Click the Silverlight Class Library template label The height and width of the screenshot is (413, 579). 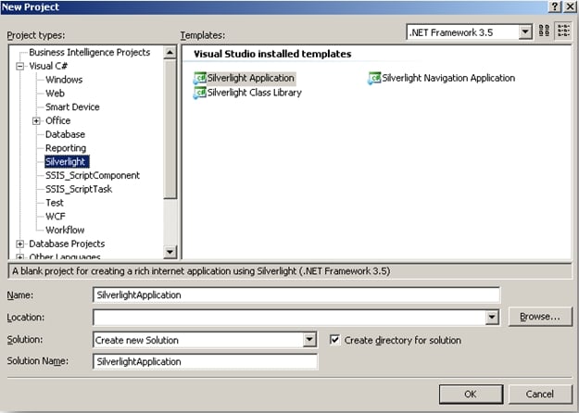(x=255, y=93)
